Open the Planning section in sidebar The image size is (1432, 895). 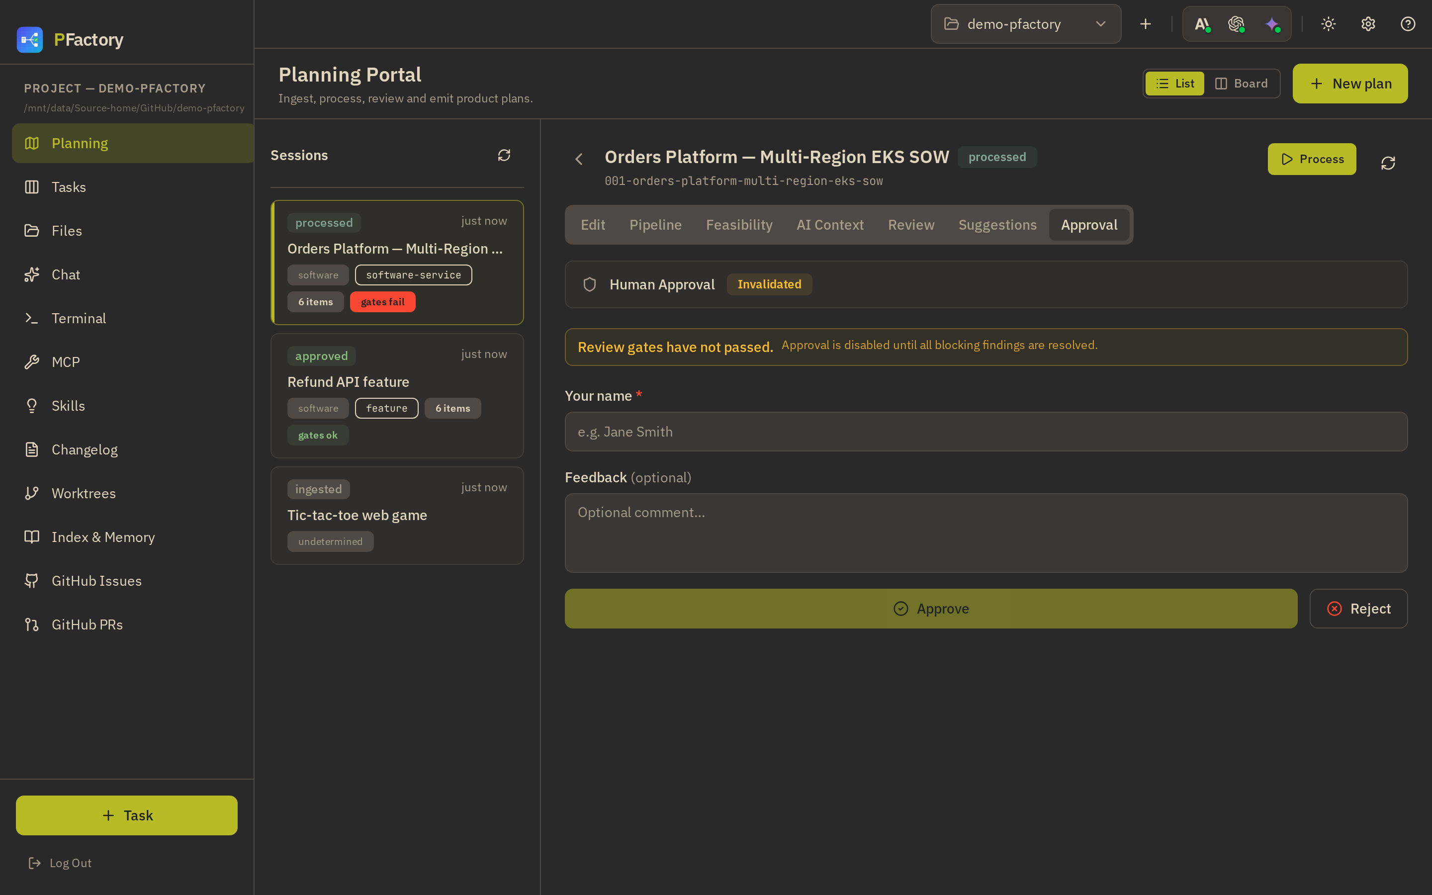(133, 143)
